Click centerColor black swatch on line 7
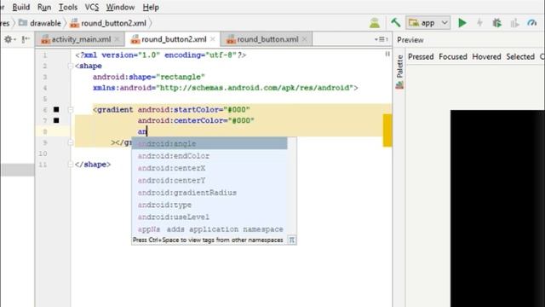545x307 pixels. click(56, 120)
